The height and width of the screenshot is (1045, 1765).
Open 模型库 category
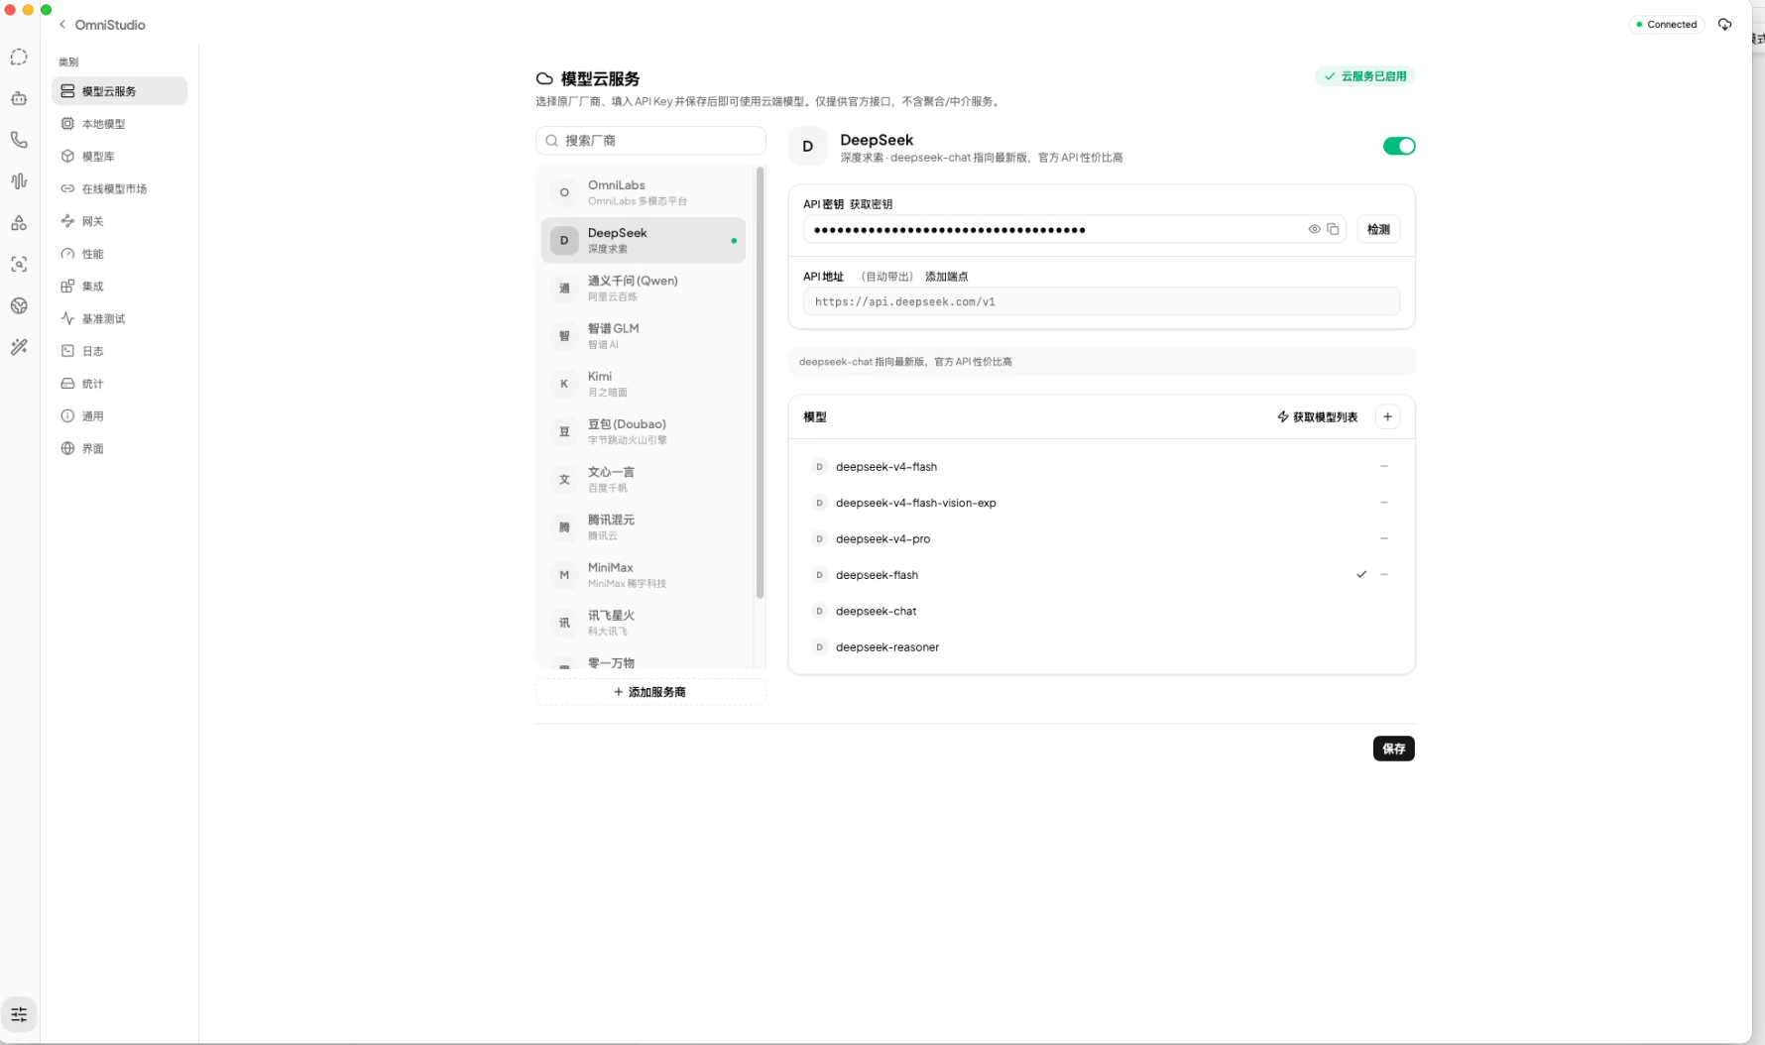tap(119, 157)
